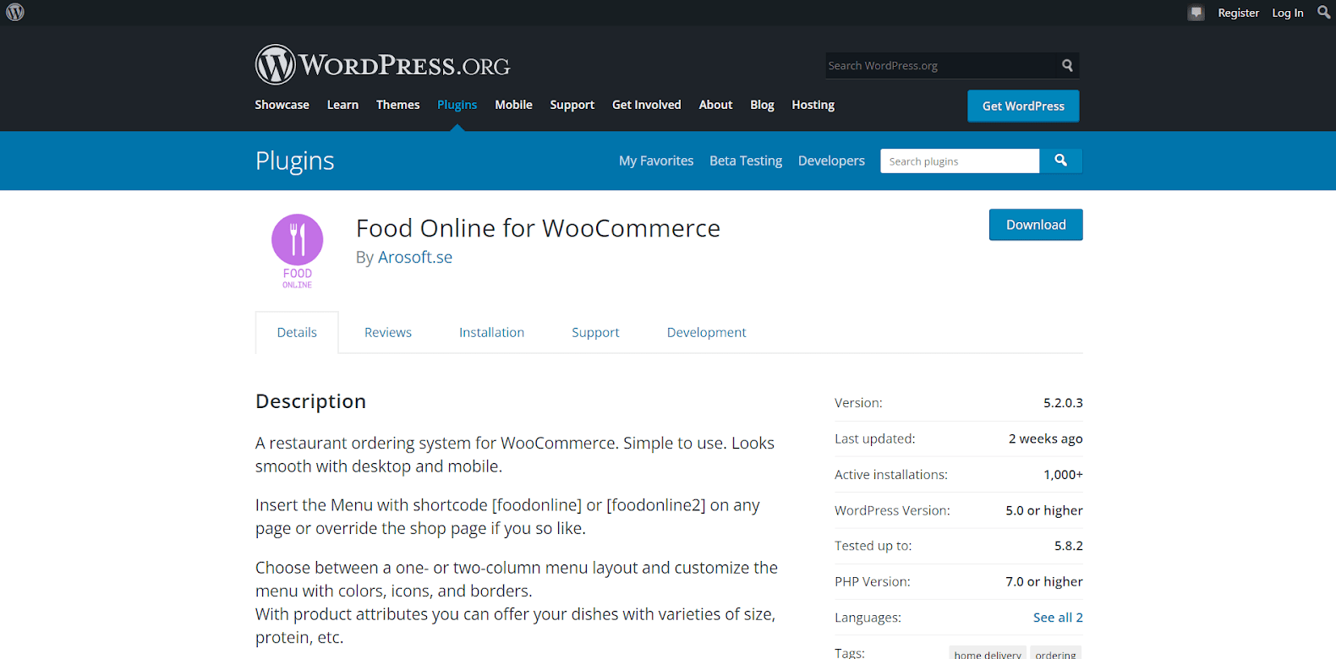Click the WordPress.org search magnifier icon
The image size is (1336, 659).
coord(1067,65)
